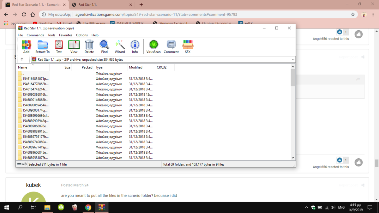Open the Find magnifier tool
379x213 pixels.
tap(104, 46)
